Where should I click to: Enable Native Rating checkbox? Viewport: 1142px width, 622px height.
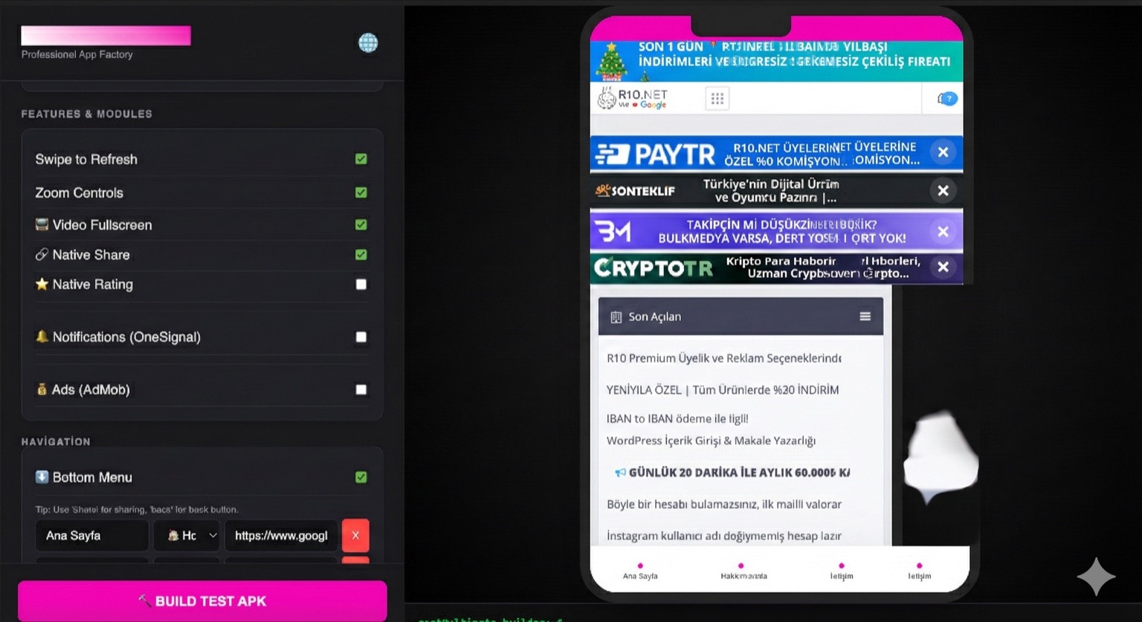click(361, 285)
